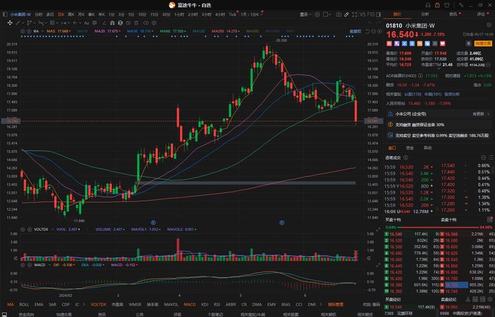Image resolution: width=495 pixels, height=317 pixels.
Task: Select the 周K weekly candlestick period
Action: [x=71, y=15]
